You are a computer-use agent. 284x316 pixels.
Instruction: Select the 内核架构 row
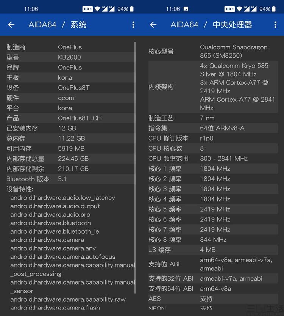tap(213, 86)
